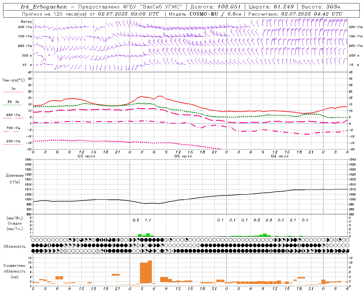Click the Конвективн. convective cloud label
The image size is (364, 291).
pyautogui.click(x=15, y=266)
